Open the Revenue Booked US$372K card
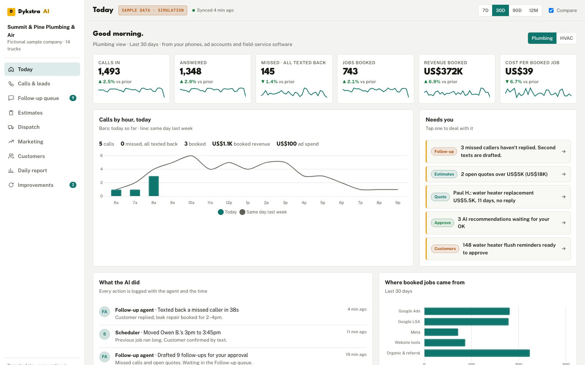Viewport: 585px width, 365px height. [x=457, y=79]
